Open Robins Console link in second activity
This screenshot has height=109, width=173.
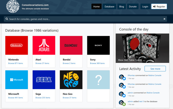coord(155,84)
